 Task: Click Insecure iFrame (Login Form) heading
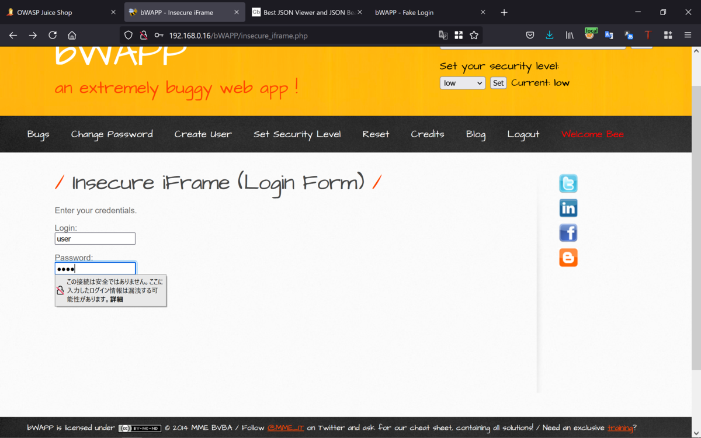click(x=218, y=183)
